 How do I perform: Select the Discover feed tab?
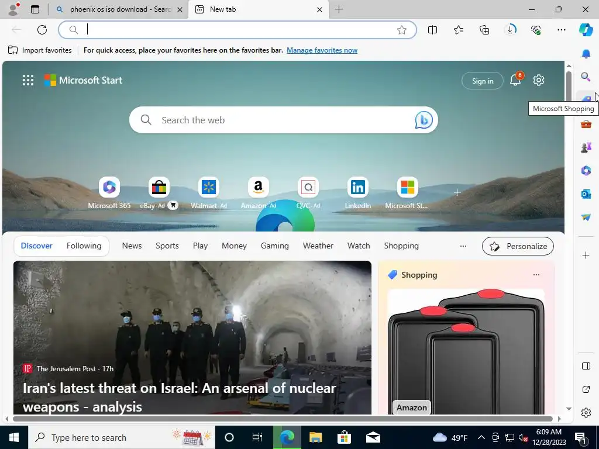tap(37, 246)
